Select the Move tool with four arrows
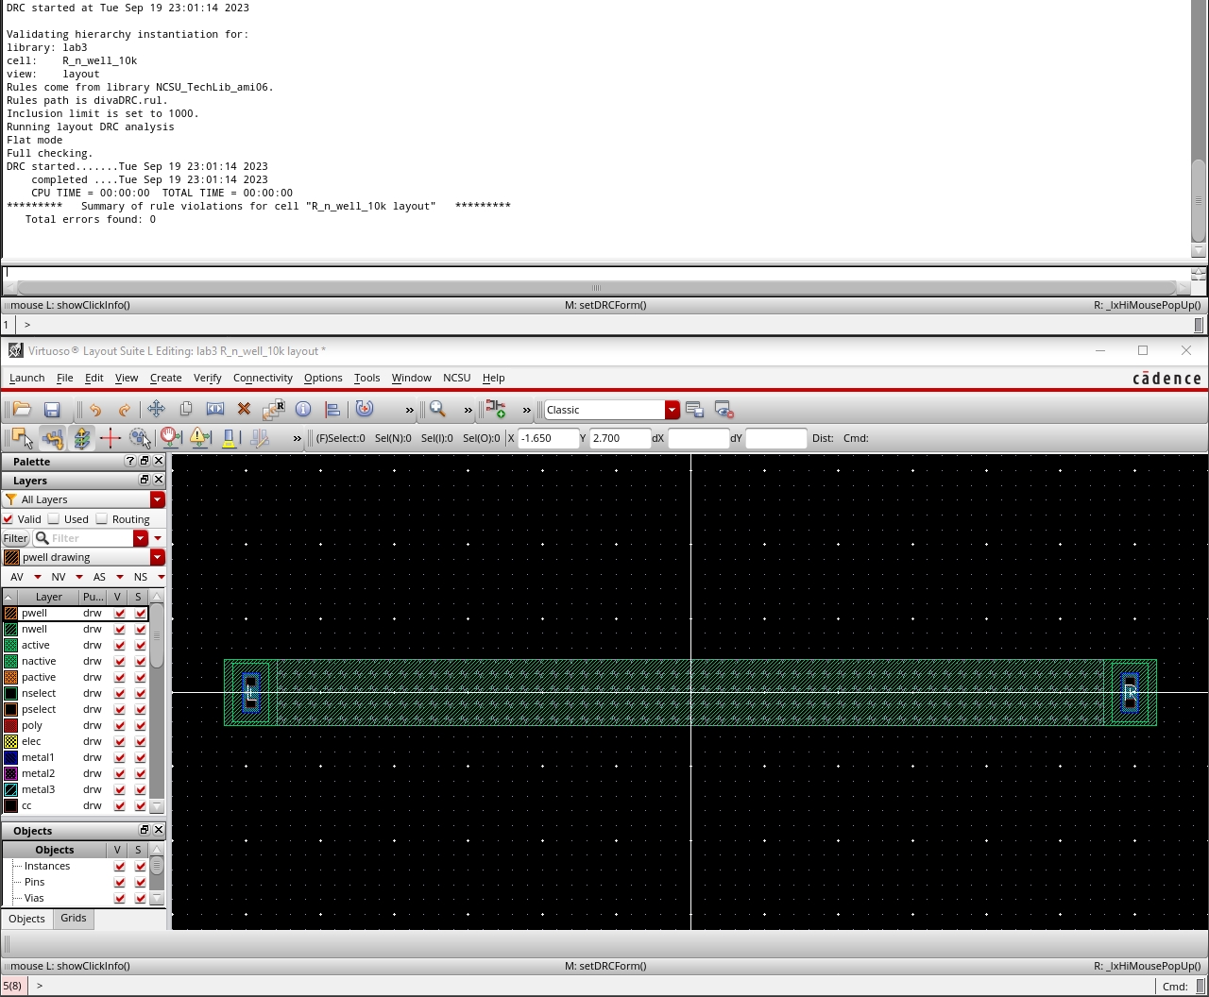The width and height of the screenshot is (1209, 997). (156, 409)
